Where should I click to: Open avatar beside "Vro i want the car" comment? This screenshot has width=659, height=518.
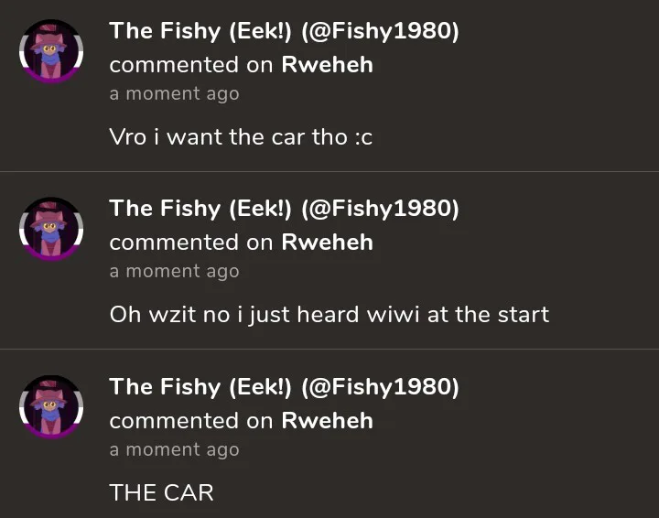pos(51,51)
